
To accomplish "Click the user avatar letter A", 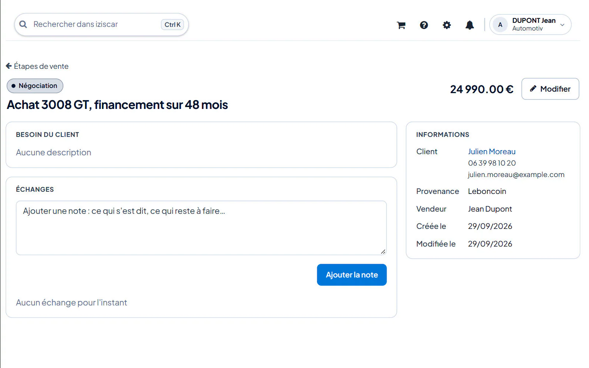I will 500,25.
